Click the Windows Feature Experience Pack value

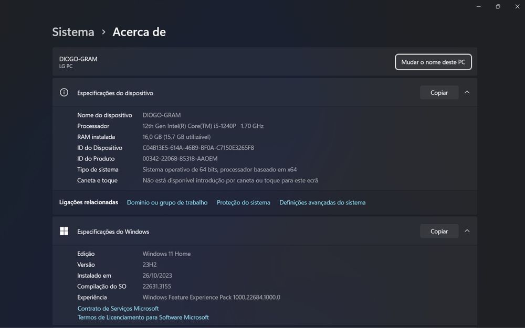point(211,297)
